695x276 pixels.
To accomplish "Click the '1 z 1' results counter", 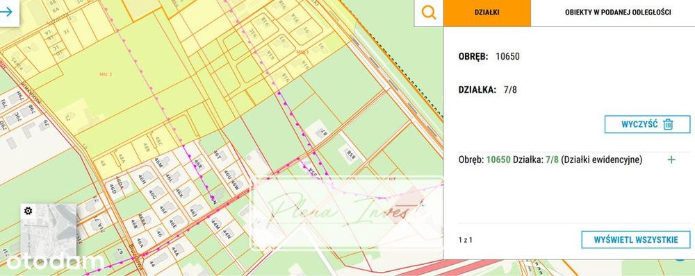I will click(466, 240).
